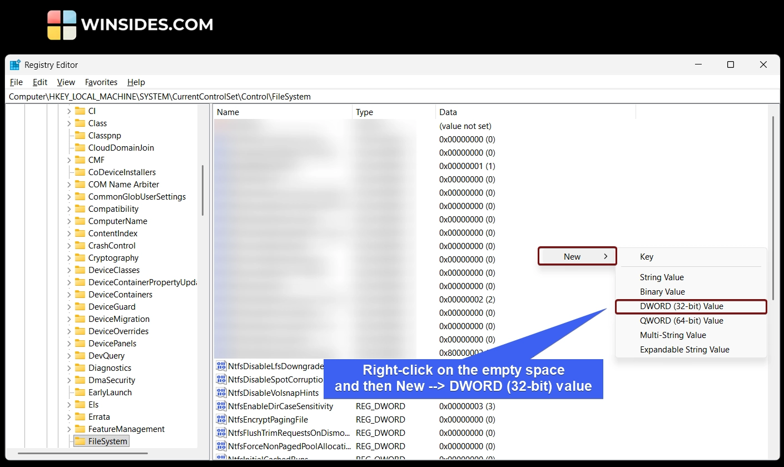This screenshot has height=467, width=784.
Task: Open the Favorites menu
Action: [101, 82]
